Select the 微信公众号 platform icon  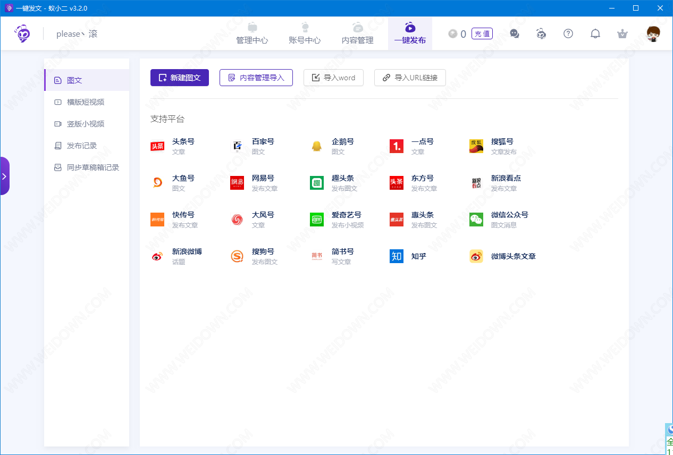coord(476,220)
